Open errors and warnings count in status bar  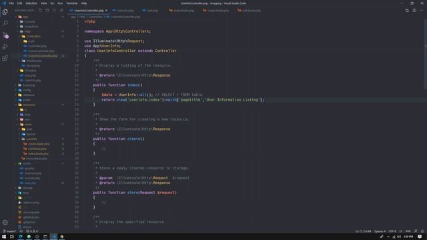[32, 231]
